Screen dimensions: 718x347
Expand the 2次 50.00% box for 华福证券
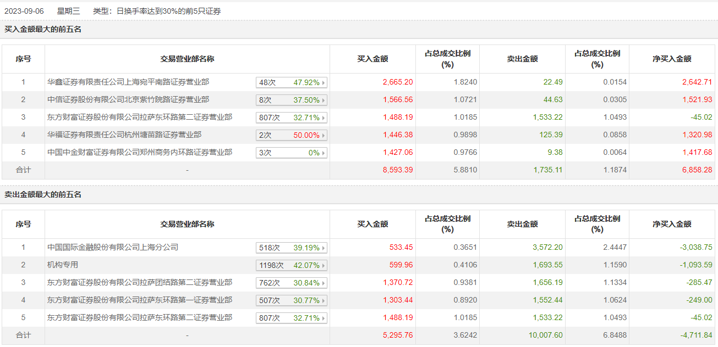coord(292,135)
